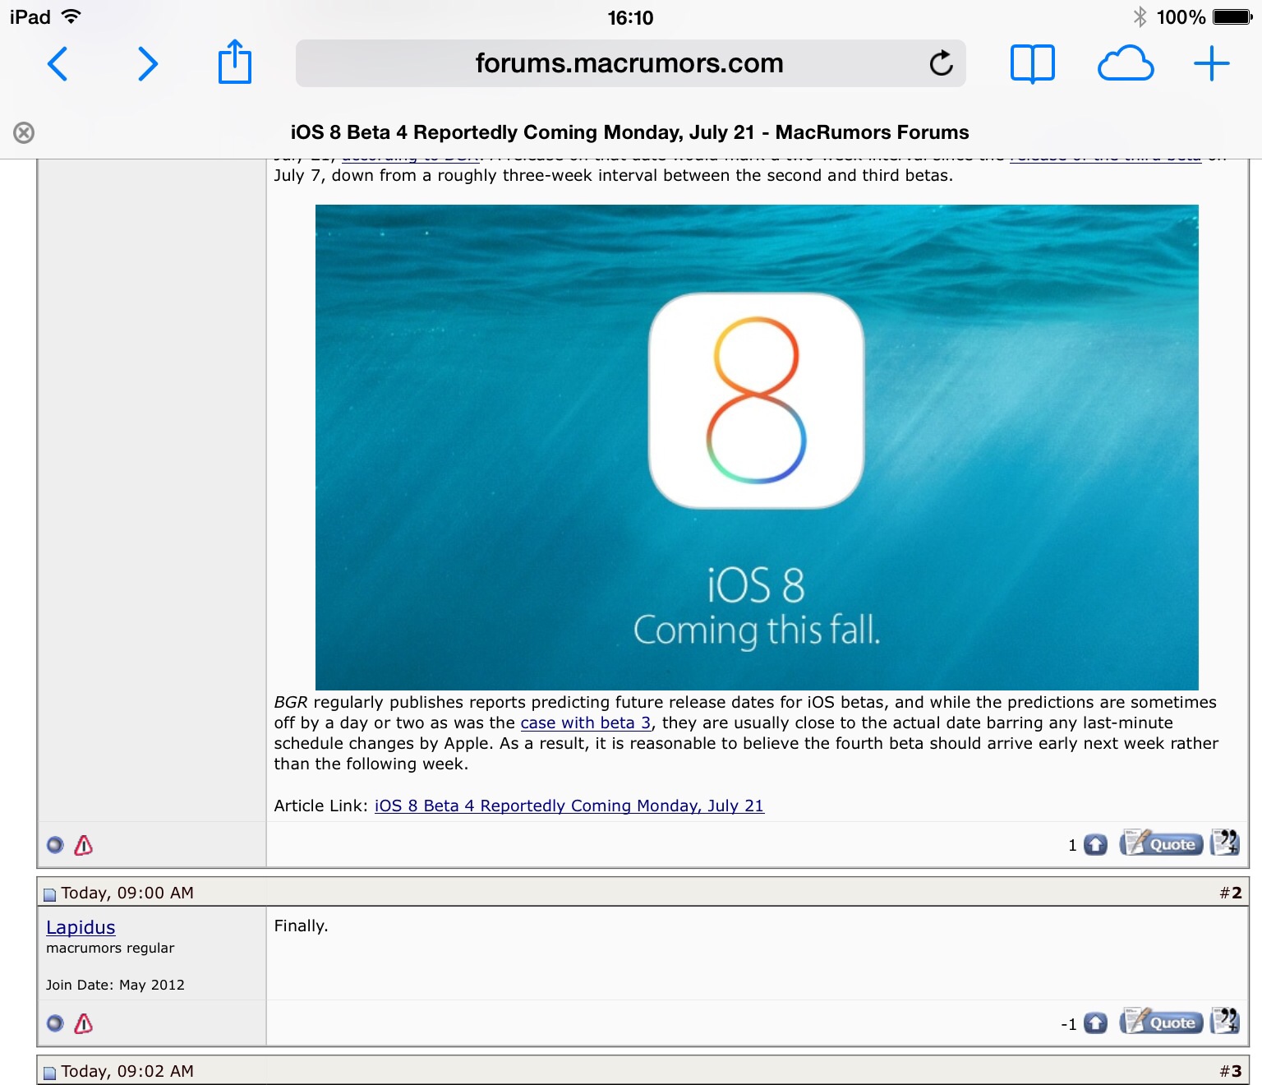1262x1085 pixels.
Task: Open post #3 permalink number
Action: (1235, 1071)
